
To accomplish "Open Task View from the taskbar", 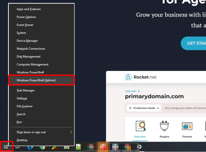I will 18,147.
